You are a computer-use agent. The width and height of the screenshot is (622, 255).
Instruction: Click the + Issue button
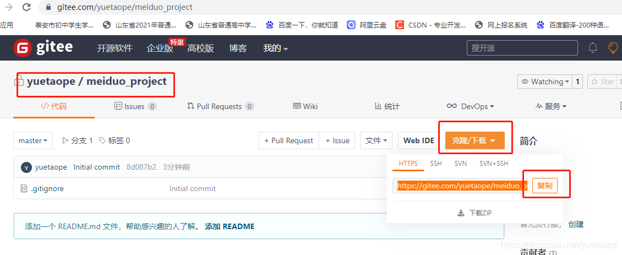(x=337, y=140)
